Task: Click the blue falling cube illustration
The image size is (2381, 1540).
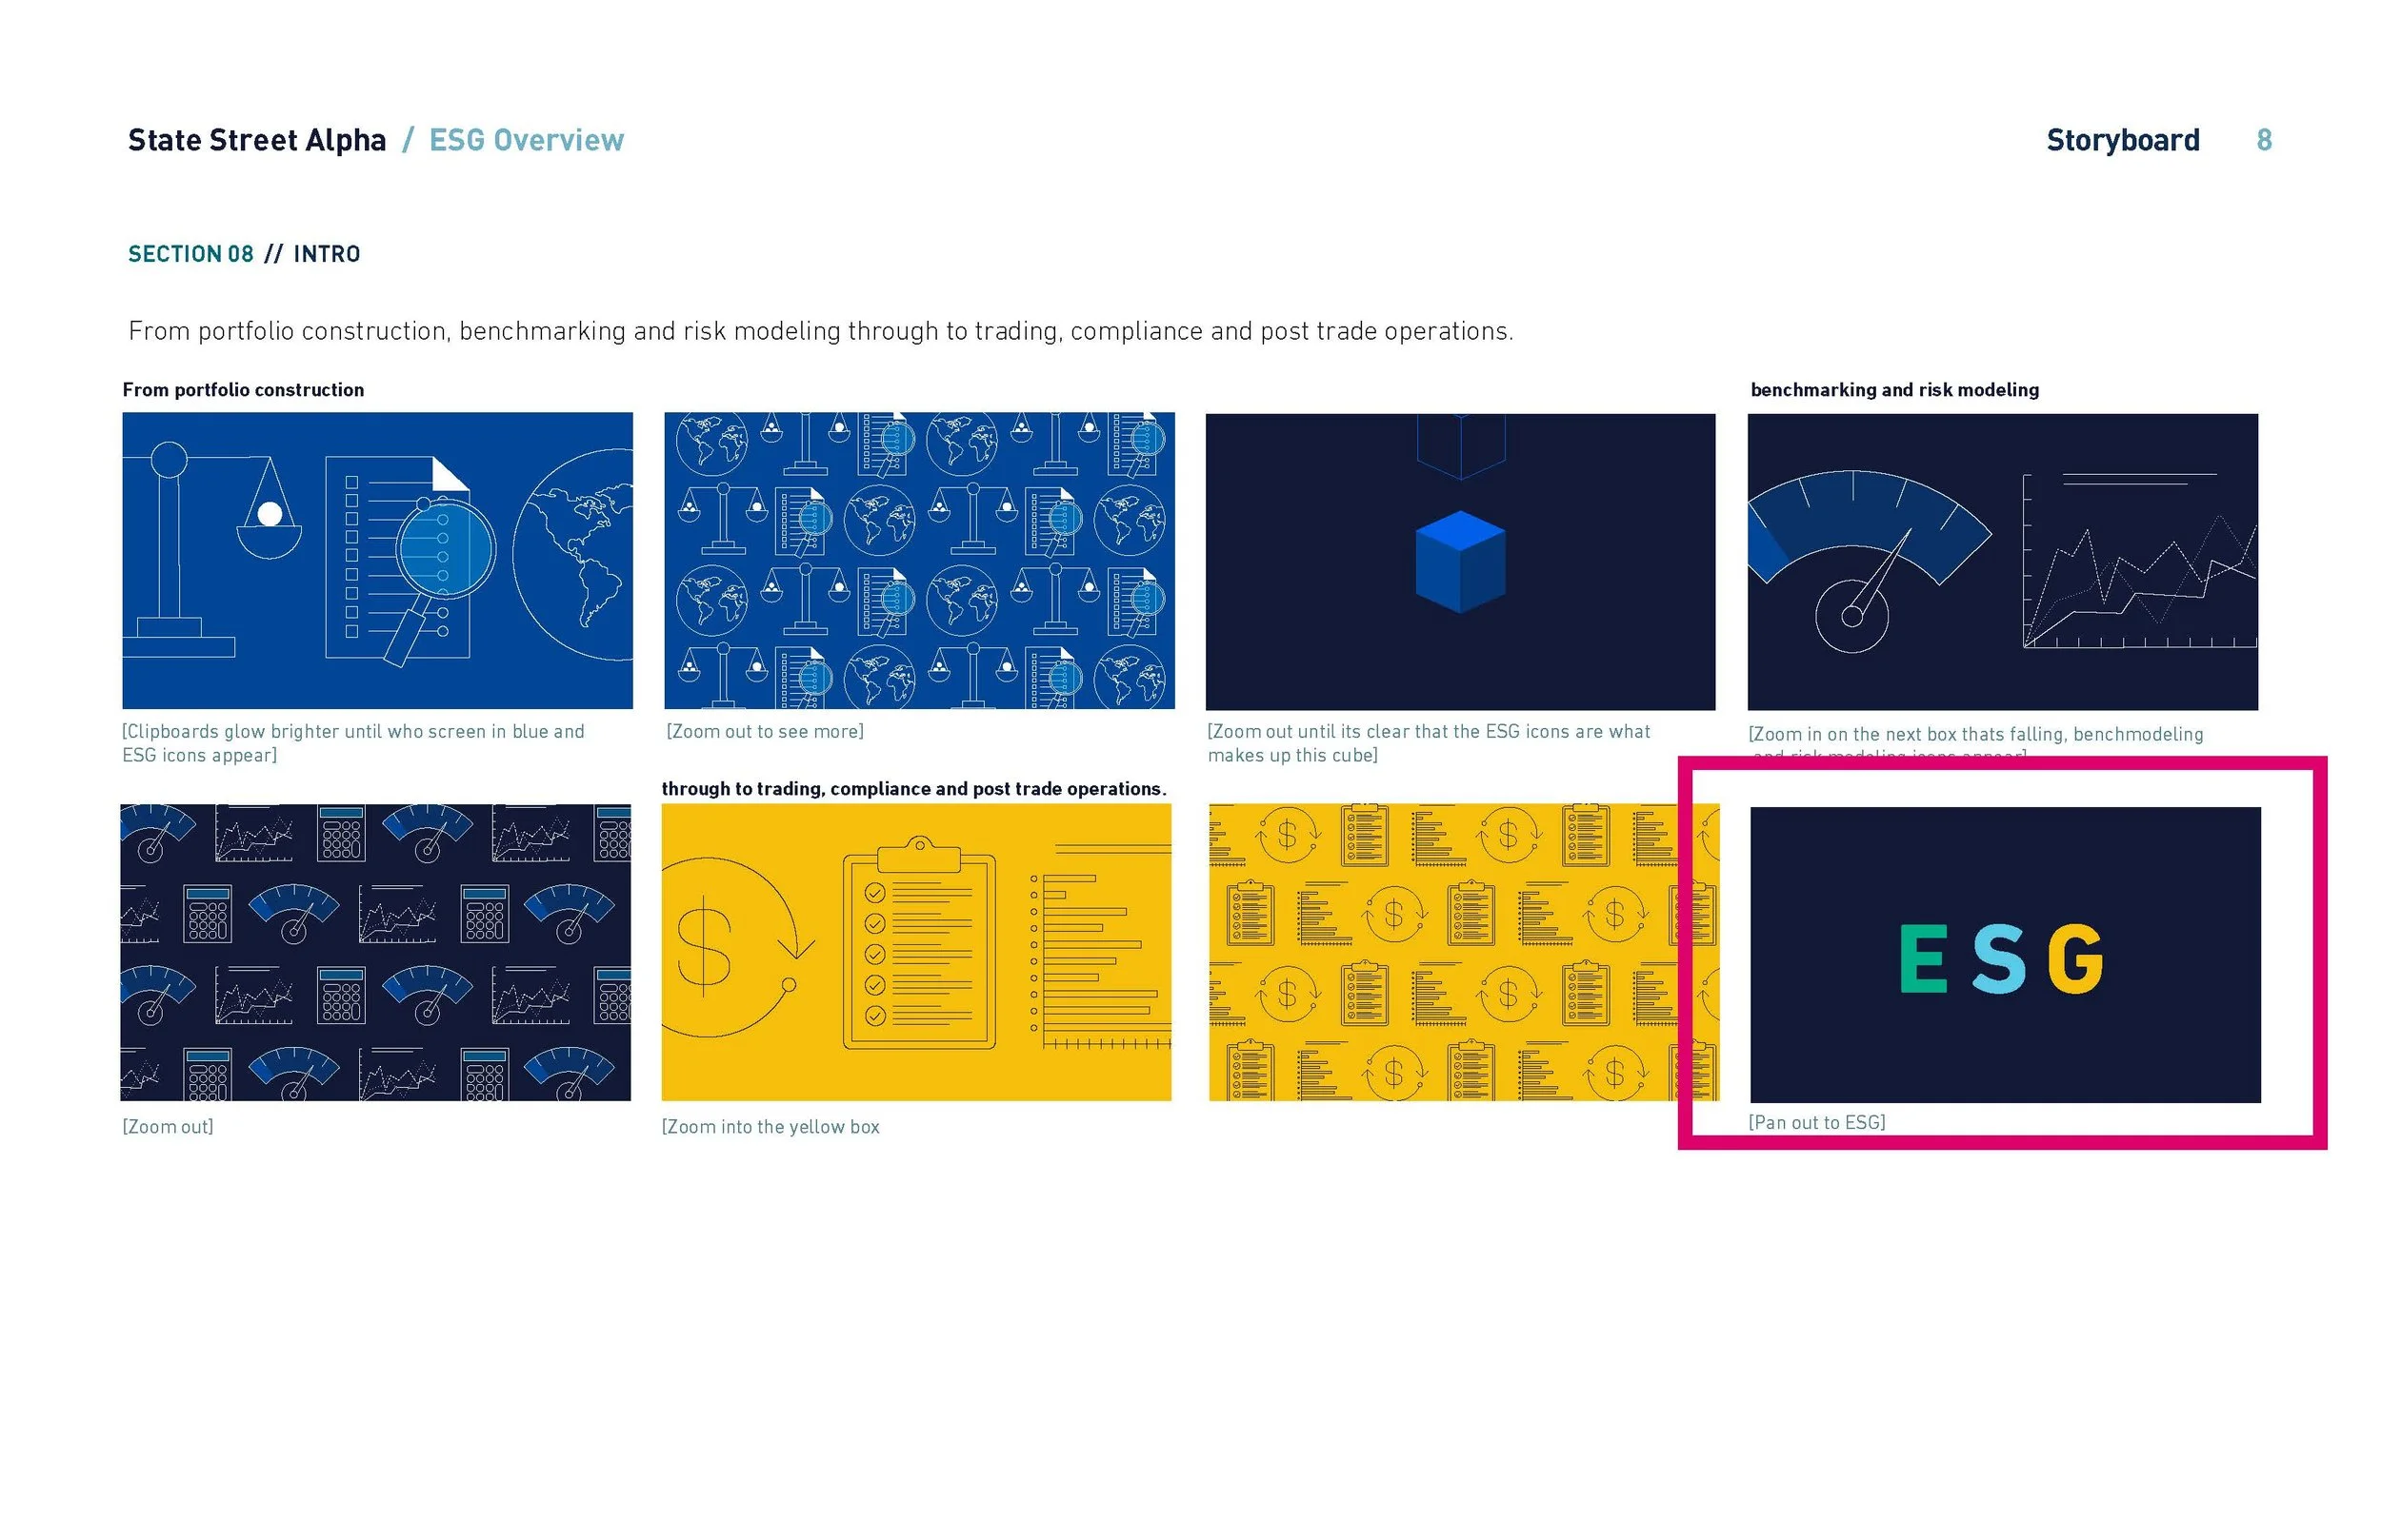Action: (x=1461, y=565)
